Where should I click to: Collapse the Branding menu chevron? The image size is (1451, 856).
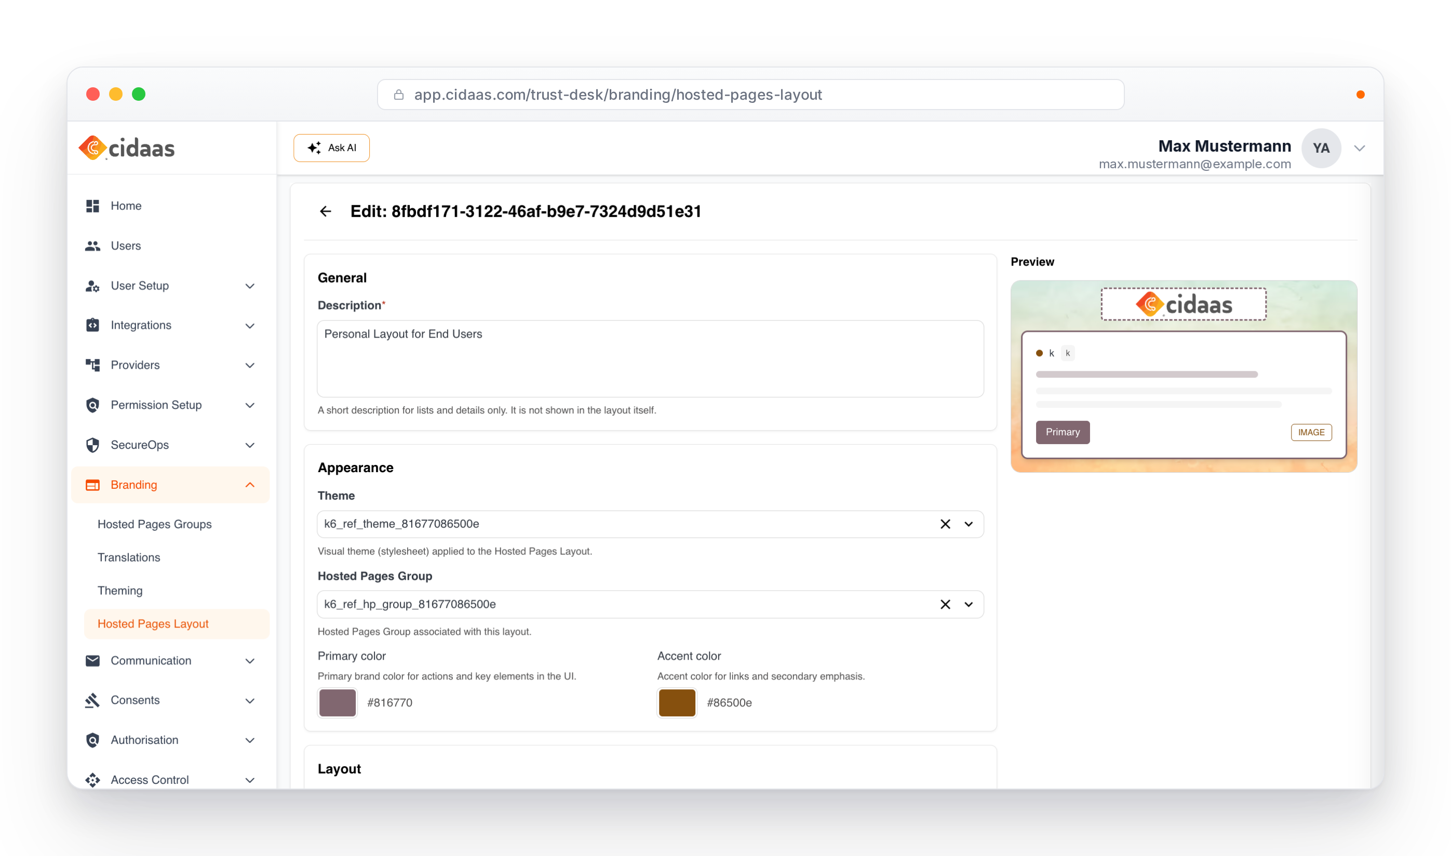tap(250, 485)
